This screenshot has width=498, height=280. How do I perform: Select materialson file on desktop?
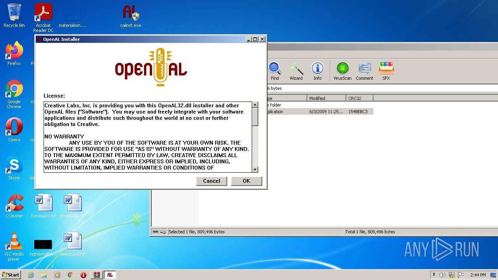[x=72, y=18]
